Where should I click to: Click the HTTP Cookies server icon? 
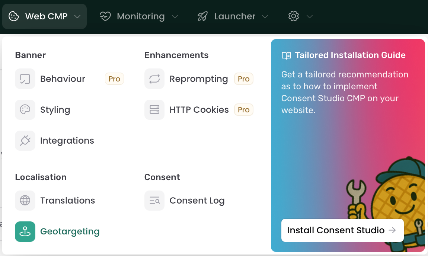[x=154, y=110]
